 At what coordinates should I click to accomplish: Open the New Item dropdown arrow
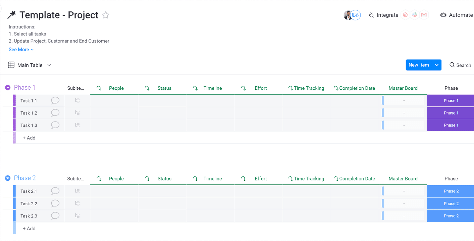point(436,65)
